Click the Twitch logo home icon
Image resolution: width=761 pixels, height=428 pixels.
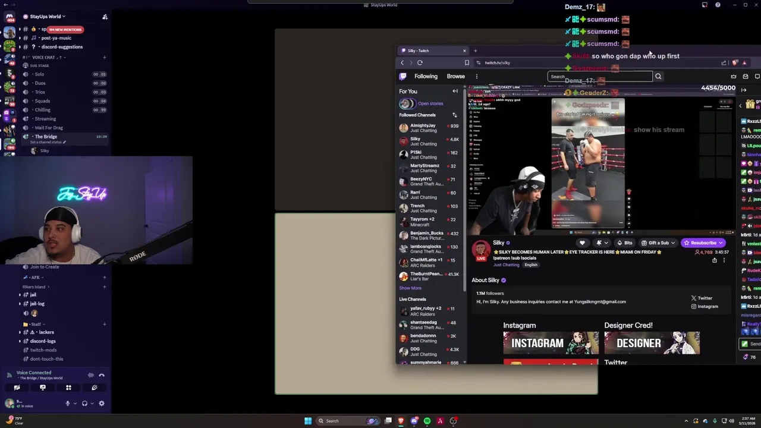point(403,76)
